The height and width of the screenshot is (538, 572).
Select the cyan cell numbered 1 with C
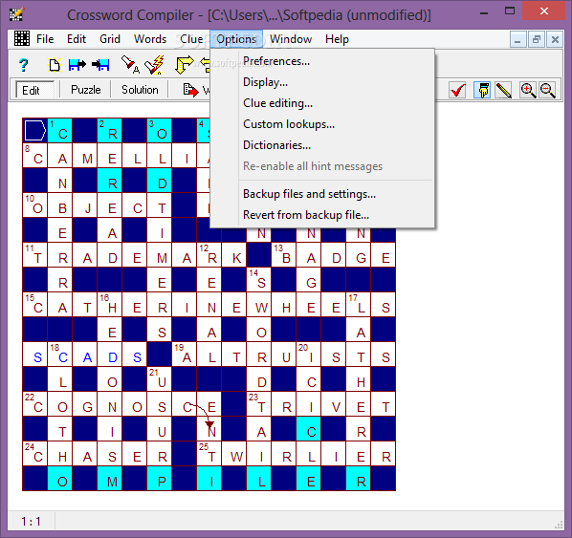pyautogui.click(x=60, y=131)
